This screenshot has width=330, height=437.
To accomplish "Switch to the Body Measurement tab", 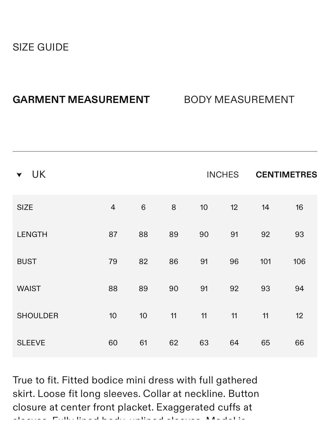I will point(239,100).
